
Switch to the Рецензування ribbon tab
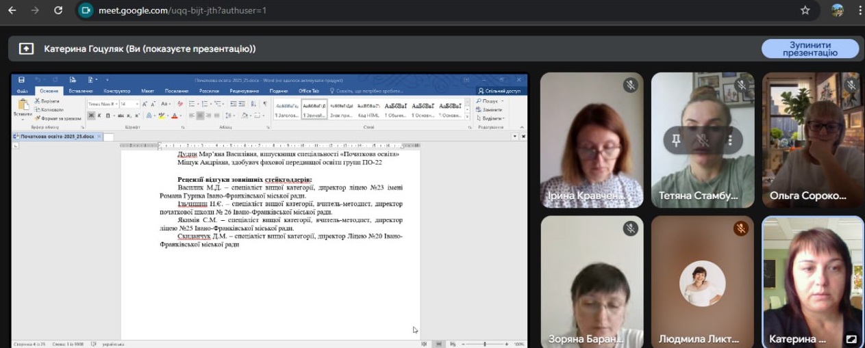[x=245, y=91]
